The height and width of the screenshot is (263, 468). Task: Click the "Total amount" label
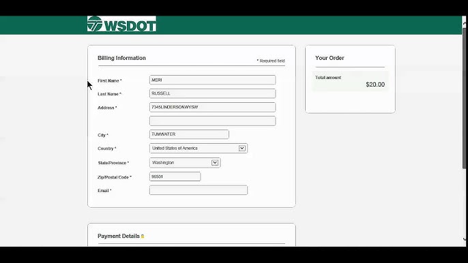[x=328, y=78]
